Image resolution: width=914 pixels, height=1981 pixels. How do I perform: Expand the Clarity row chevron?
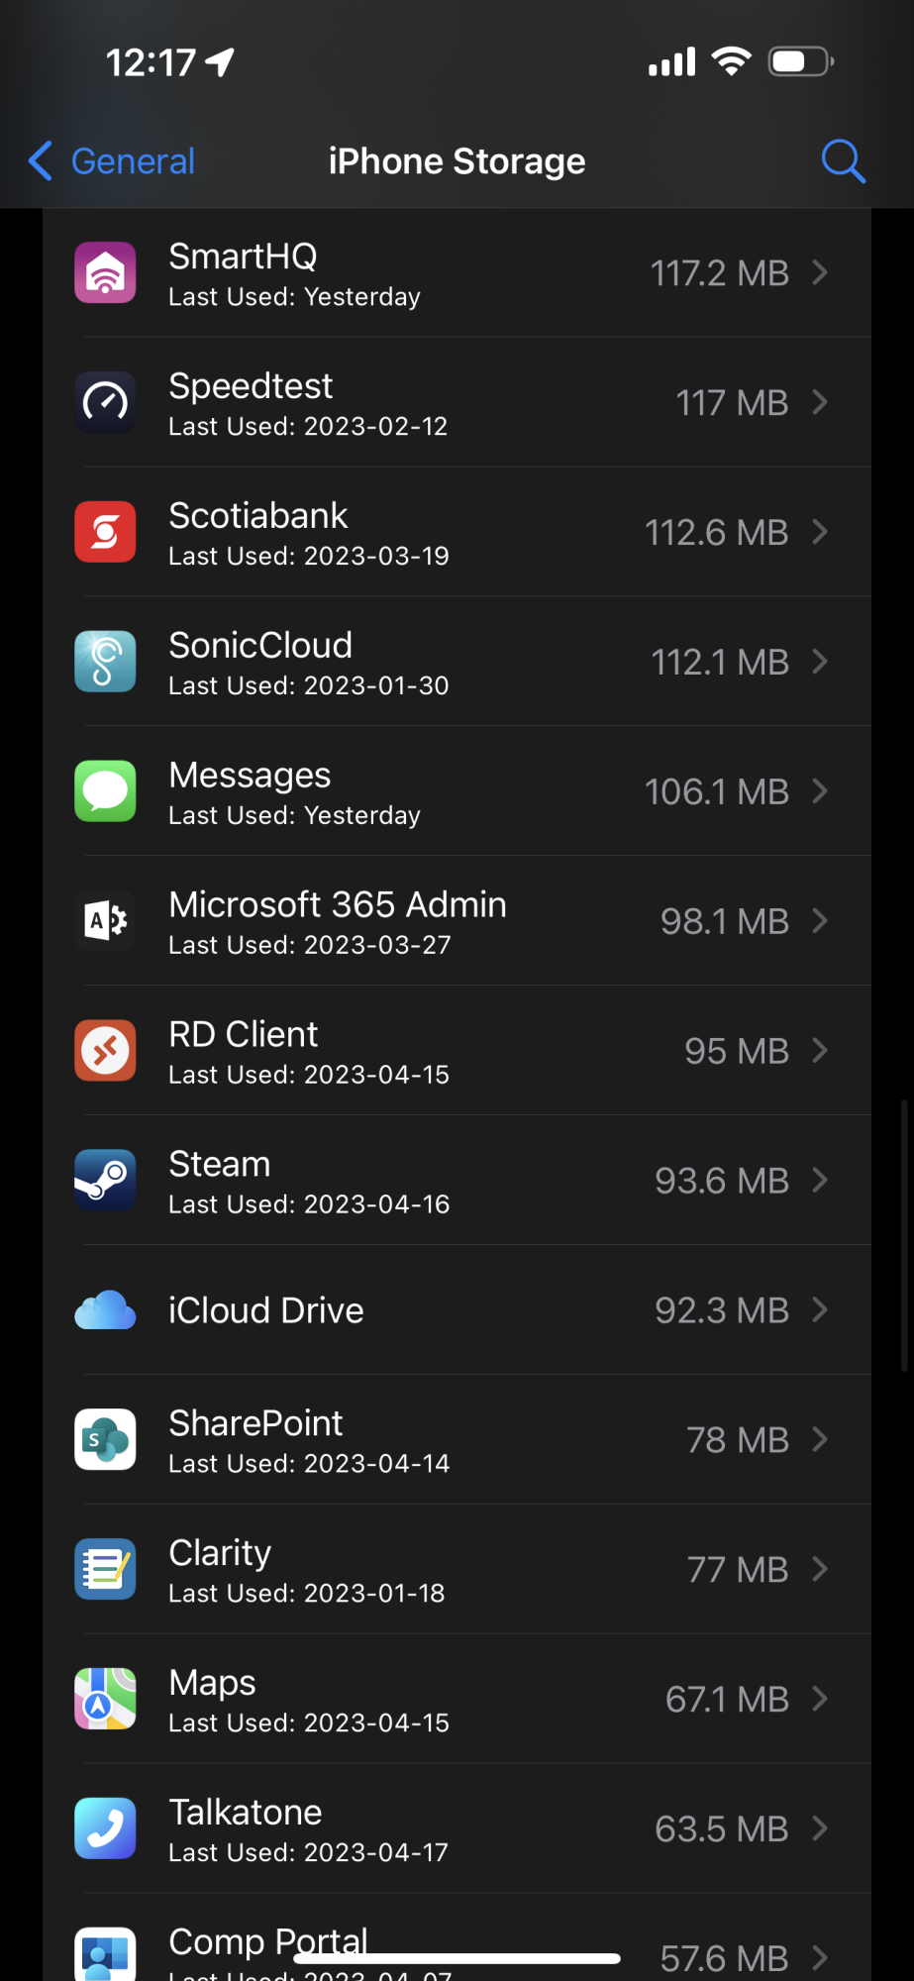820,1569
